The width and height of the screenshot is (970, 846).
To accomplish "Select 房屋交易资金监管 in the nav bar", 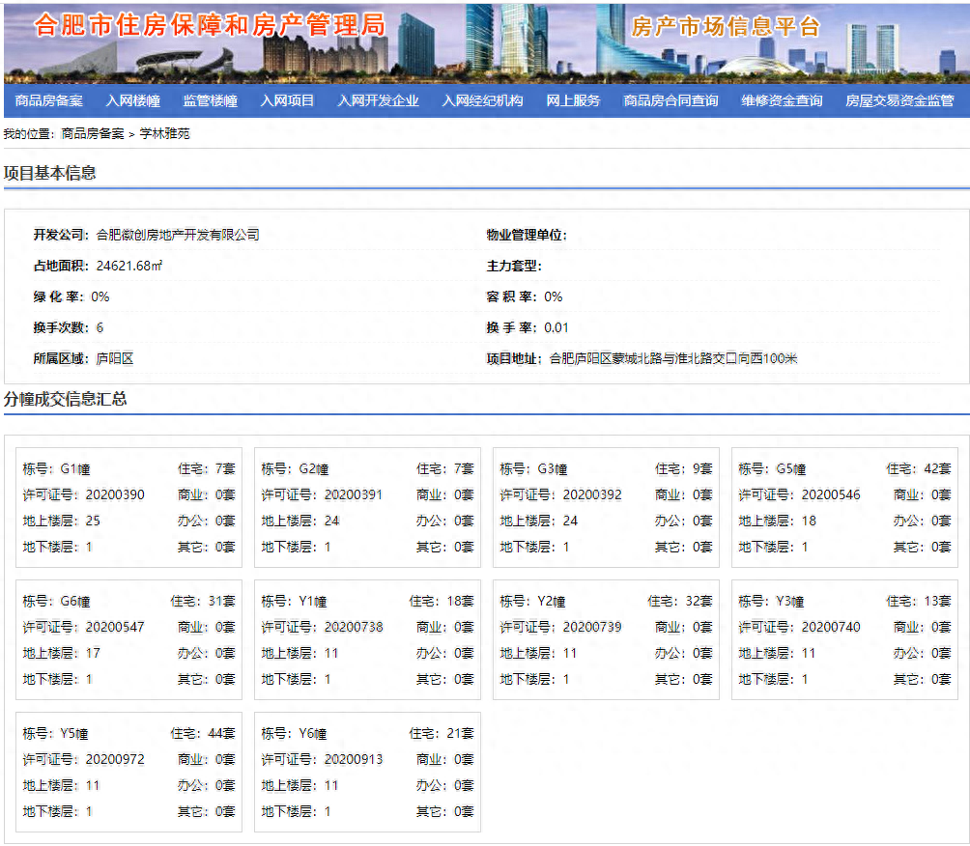I will (899, 100).
